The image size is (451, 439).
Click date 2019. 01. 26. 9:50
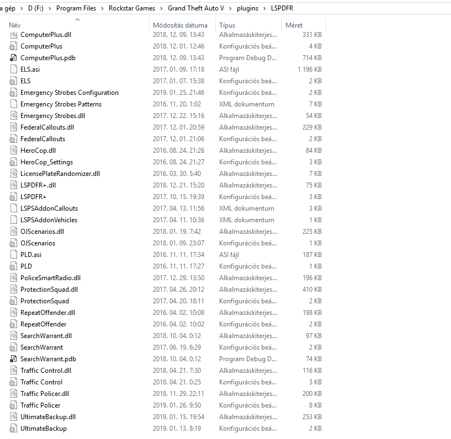tap(177, 405)
